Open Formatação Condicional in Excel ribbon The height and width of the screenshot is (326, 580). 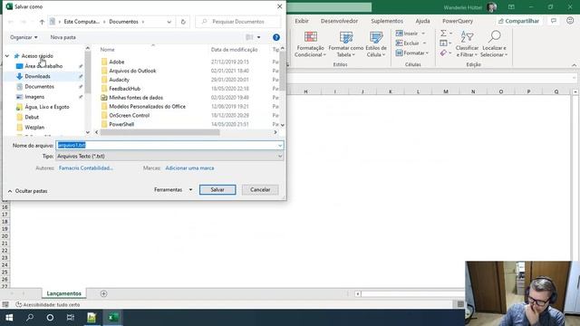(x=310, y=44)
